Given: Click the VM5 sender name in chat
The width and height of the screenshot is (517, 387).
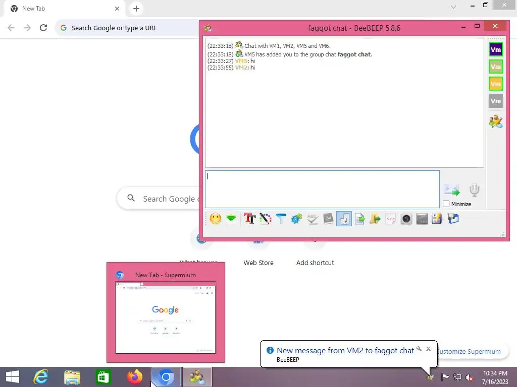Looking at the screenshot, I should [241, 61].
